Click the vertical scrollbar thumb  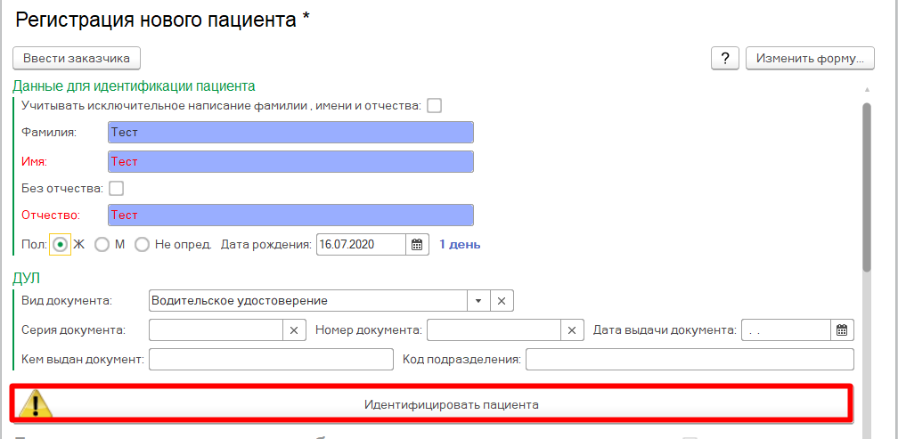pyautogui.click(x=867, y=187)
